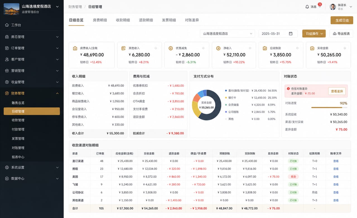357x218 pixels.
Task: Open 查看 link for 美团 row
Action: 336,177
